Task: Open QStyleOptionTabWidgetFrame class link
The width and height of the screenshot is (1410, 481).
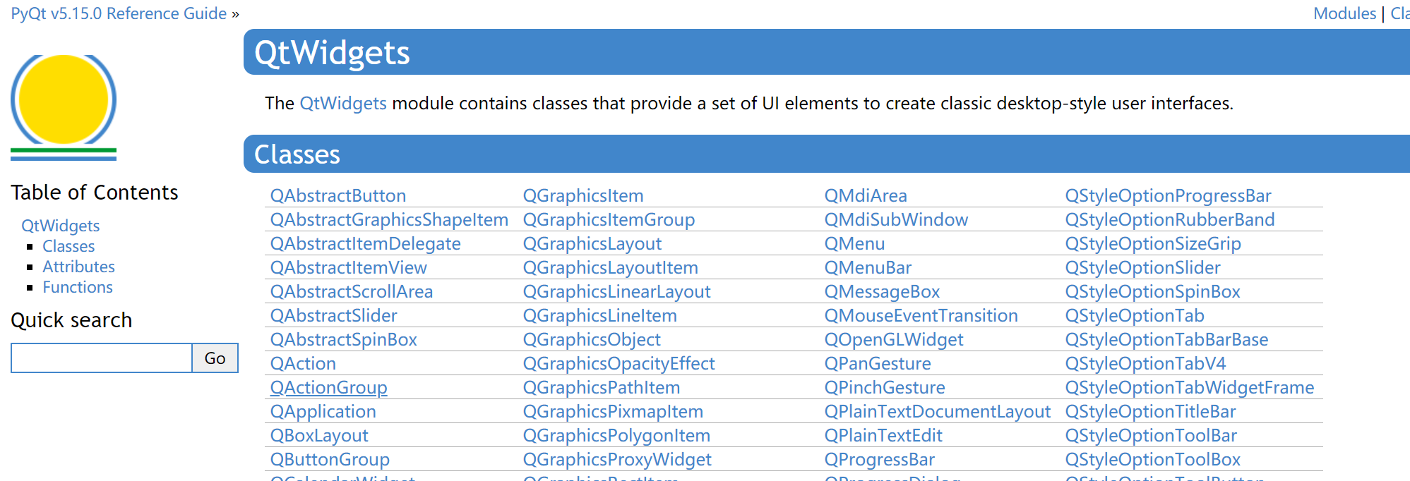Action: coord(1190,387)
